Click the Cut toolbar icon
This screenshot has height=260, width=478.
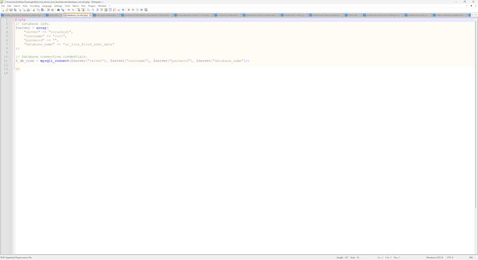[x=34, y=10]
